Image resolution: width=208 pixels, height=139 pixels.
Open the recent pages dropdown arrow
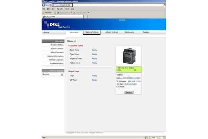click(51, 5)
